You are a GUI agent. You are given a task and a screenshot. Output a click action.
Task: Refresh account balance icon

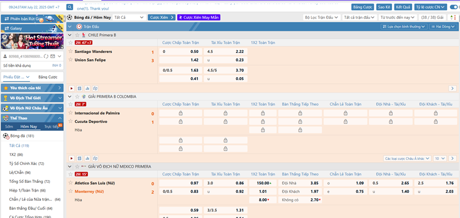coord(46,56)
